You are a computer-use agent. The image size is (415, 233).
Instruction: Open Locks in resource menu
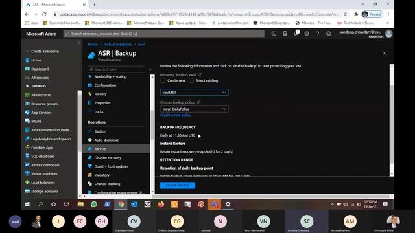[99, 111]
